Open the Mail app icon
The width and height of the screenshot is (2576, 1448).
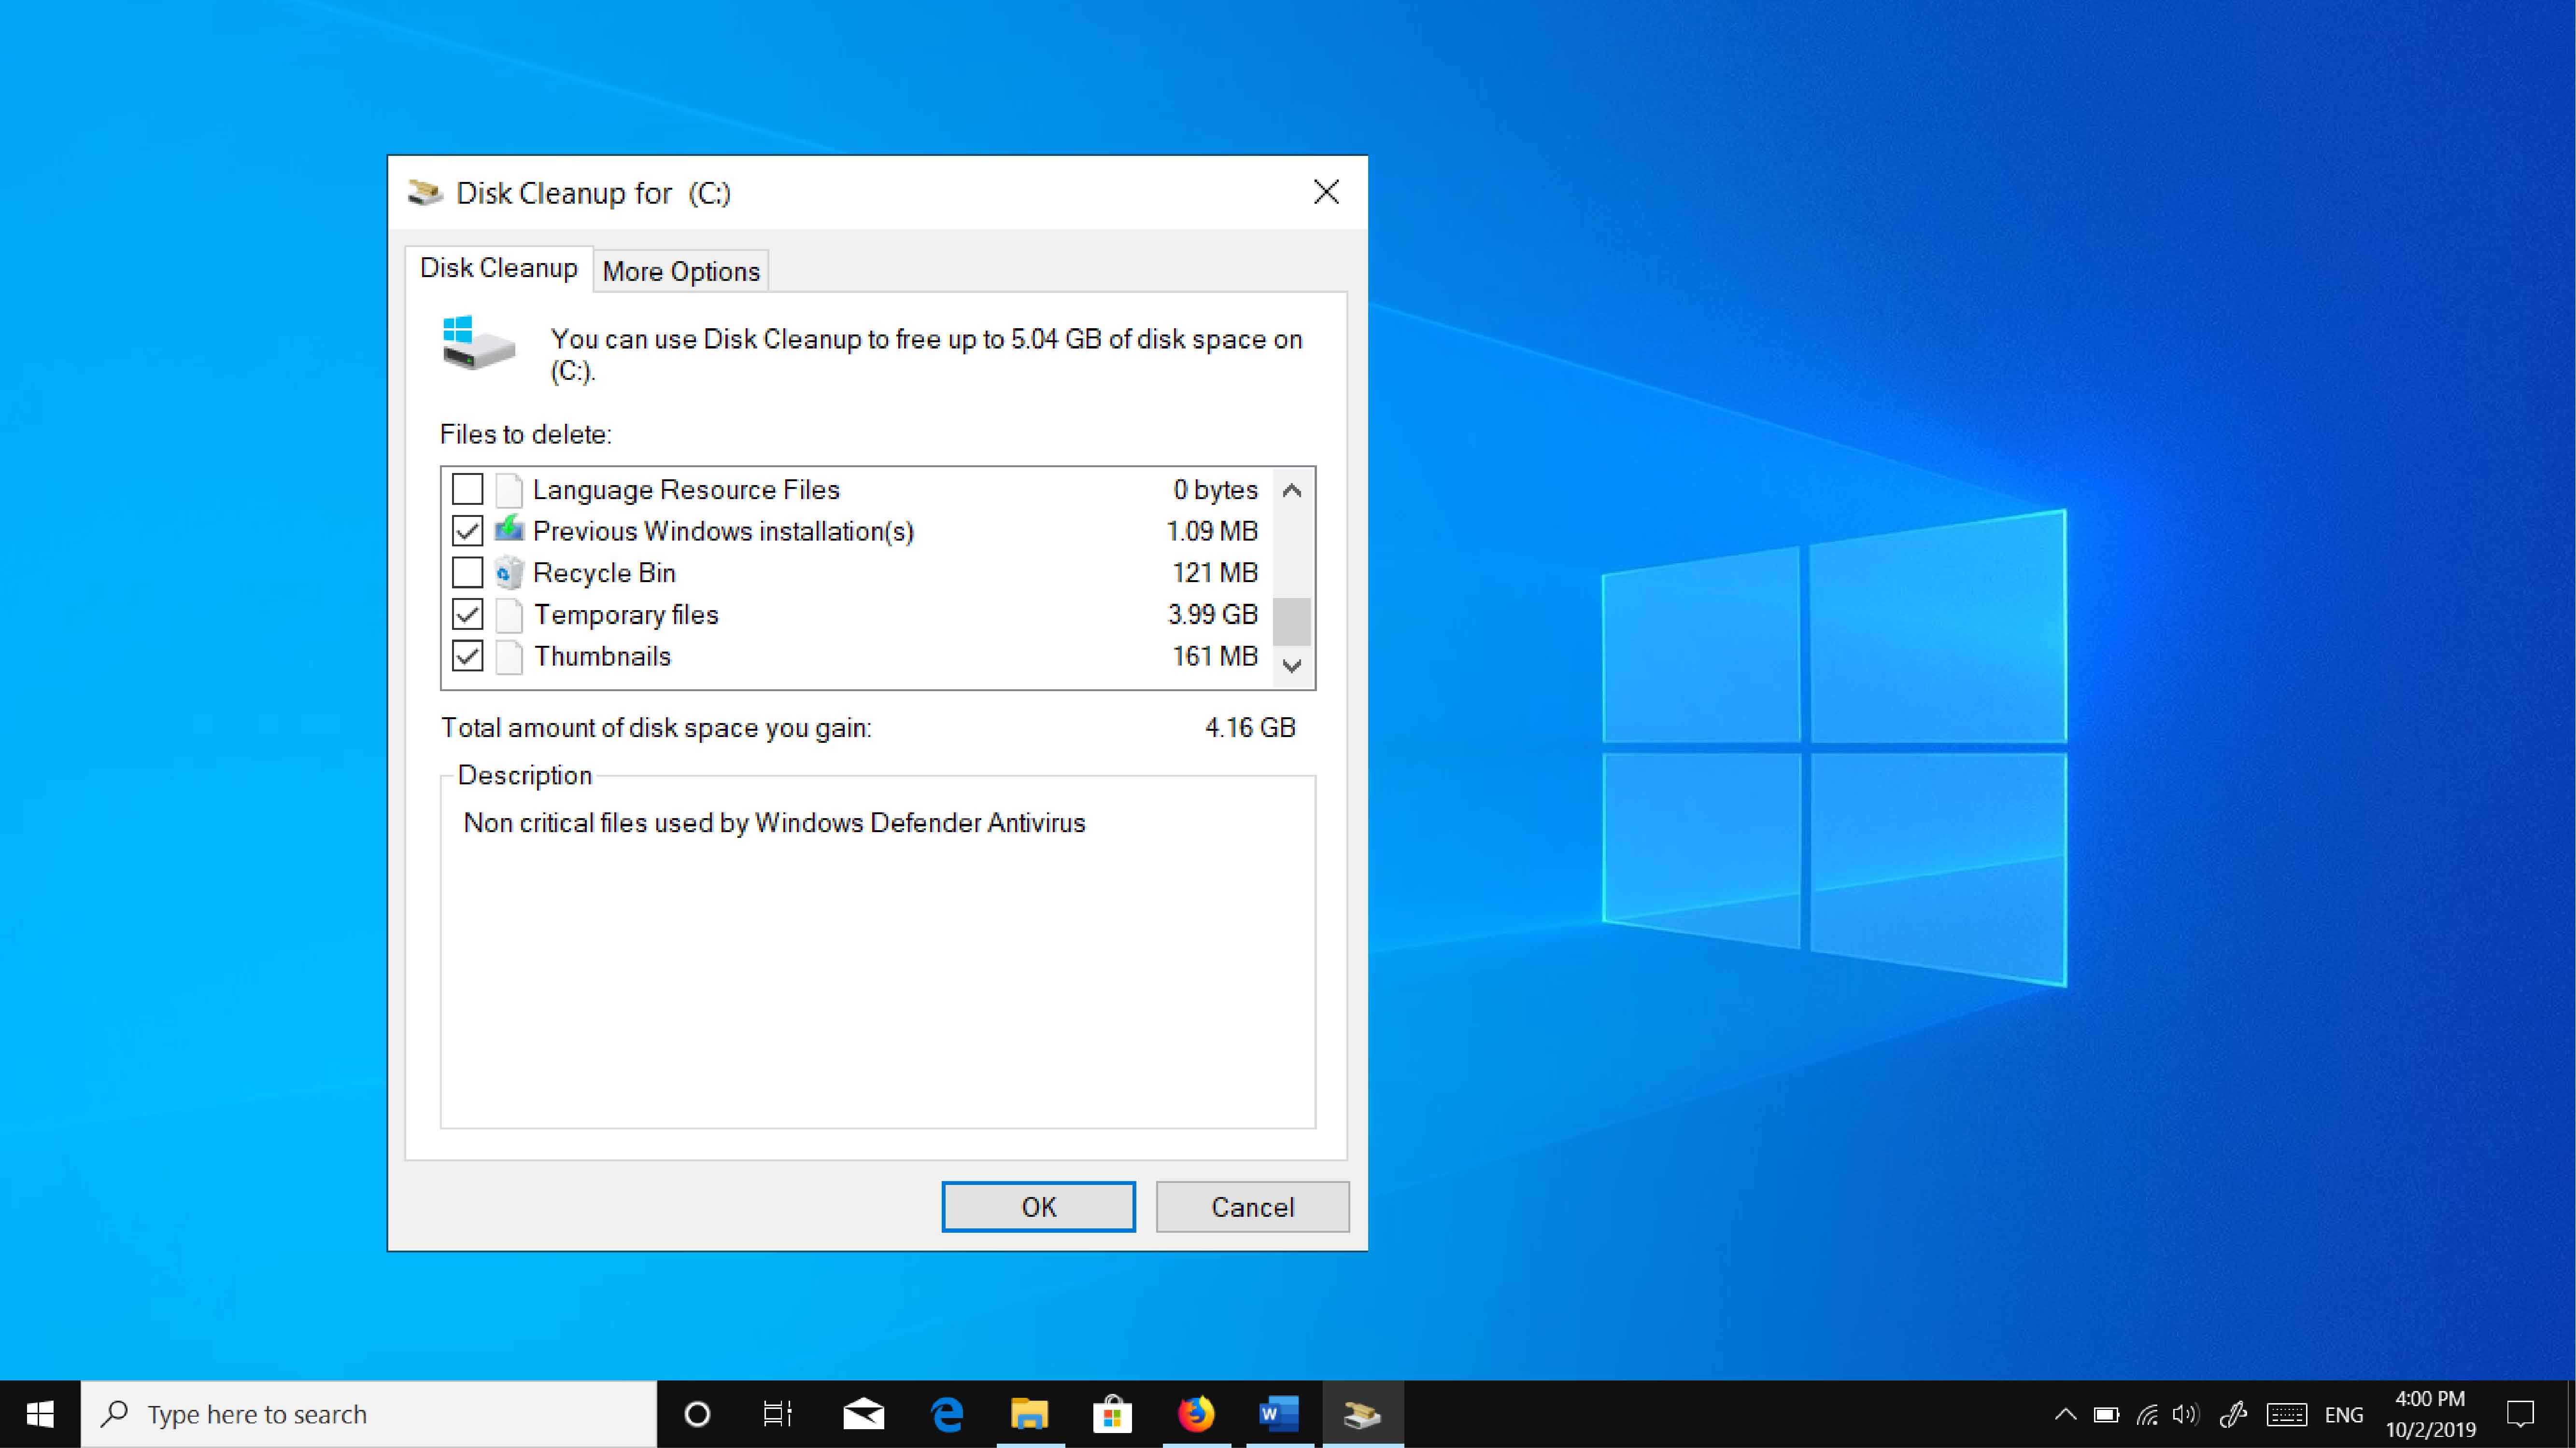(x=863, y=1414)
